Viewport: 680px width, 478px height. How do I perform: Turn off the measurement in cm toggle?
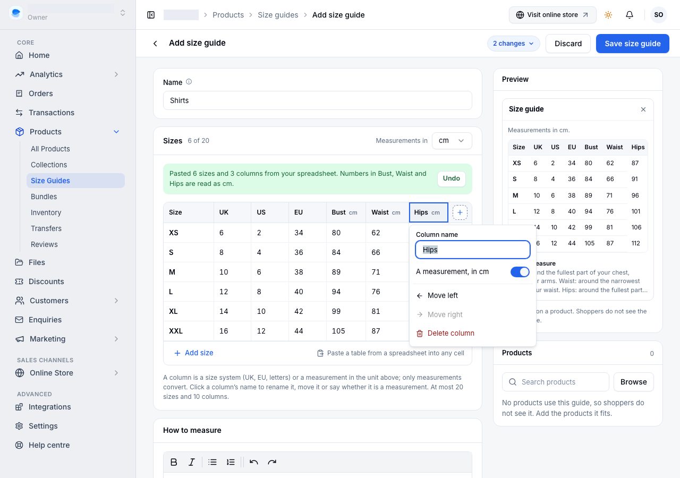click(520, 272)
